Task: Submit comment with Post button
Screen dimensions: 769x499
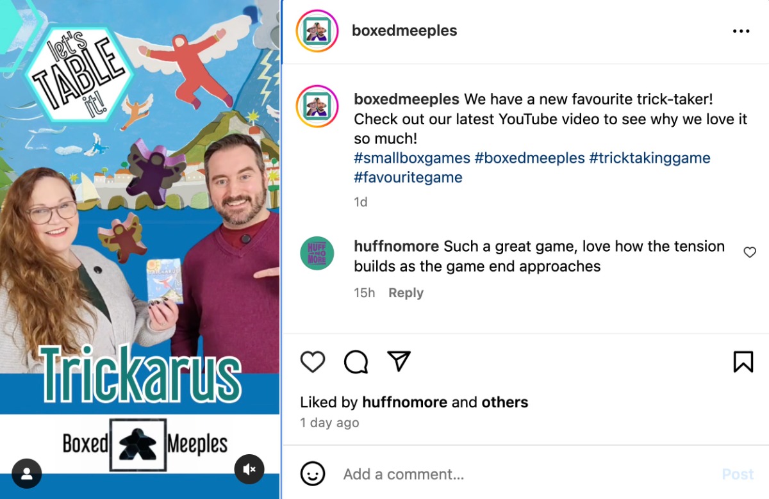Action: (738, 474)
